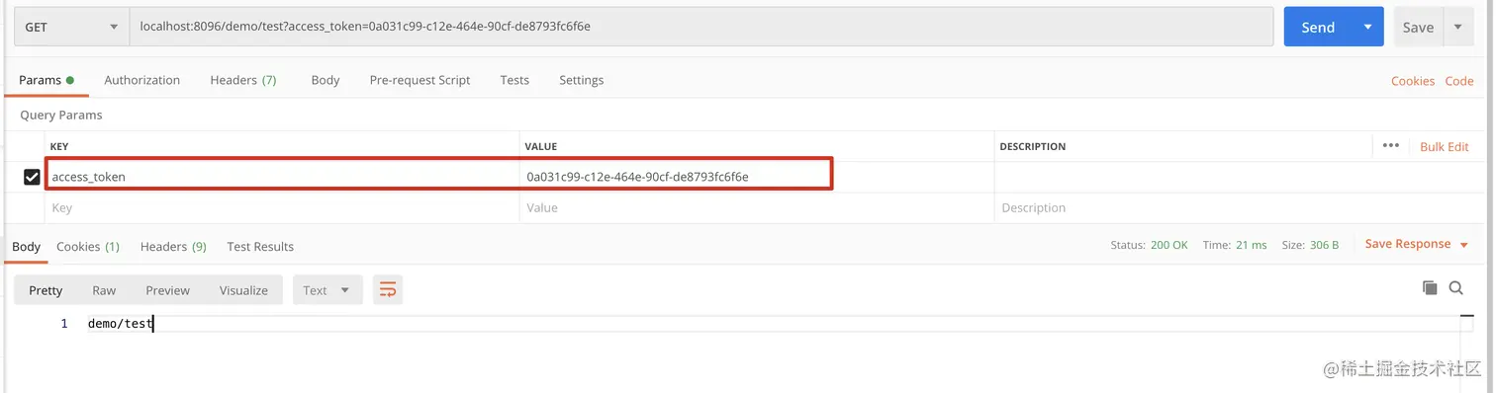Uncheck the access_token parameter checkbox
This screenshot has height=393, width=1496.
coord(32,177)
